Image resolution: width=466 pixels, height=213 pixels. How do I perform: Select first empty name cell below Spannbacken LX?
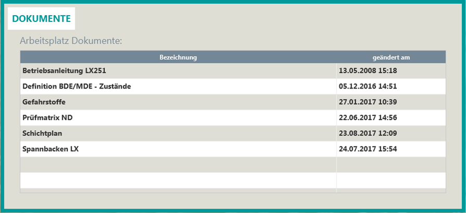point(178,165)
